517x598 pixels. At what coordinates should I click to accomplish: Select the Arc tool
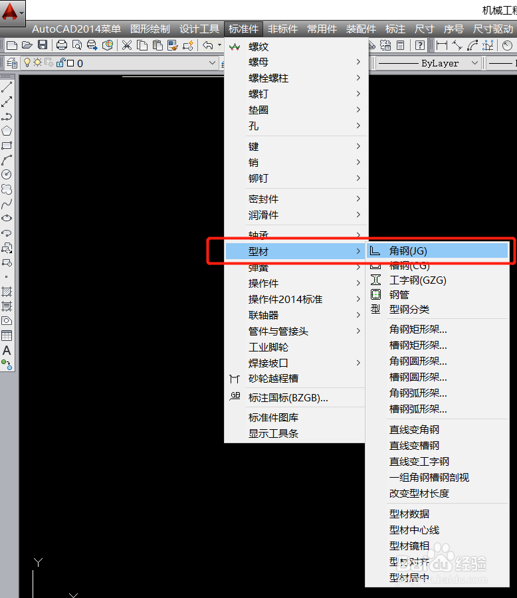tap(7, 160)
